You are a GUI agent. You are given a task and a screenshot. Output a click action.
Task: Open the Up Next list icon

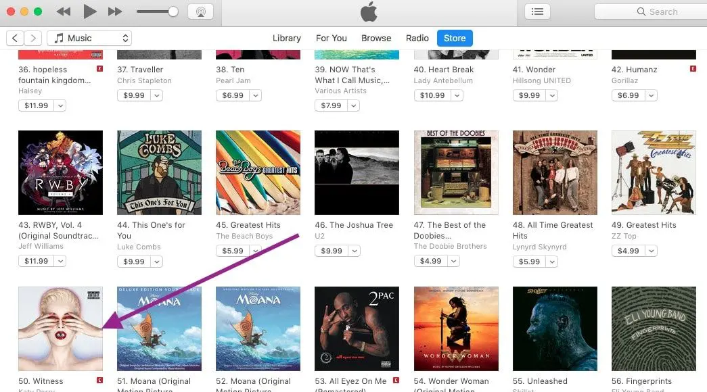[537, 11]
